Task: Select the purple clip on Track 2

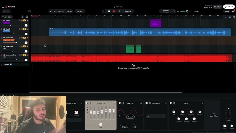Action: tap(156, 23)
